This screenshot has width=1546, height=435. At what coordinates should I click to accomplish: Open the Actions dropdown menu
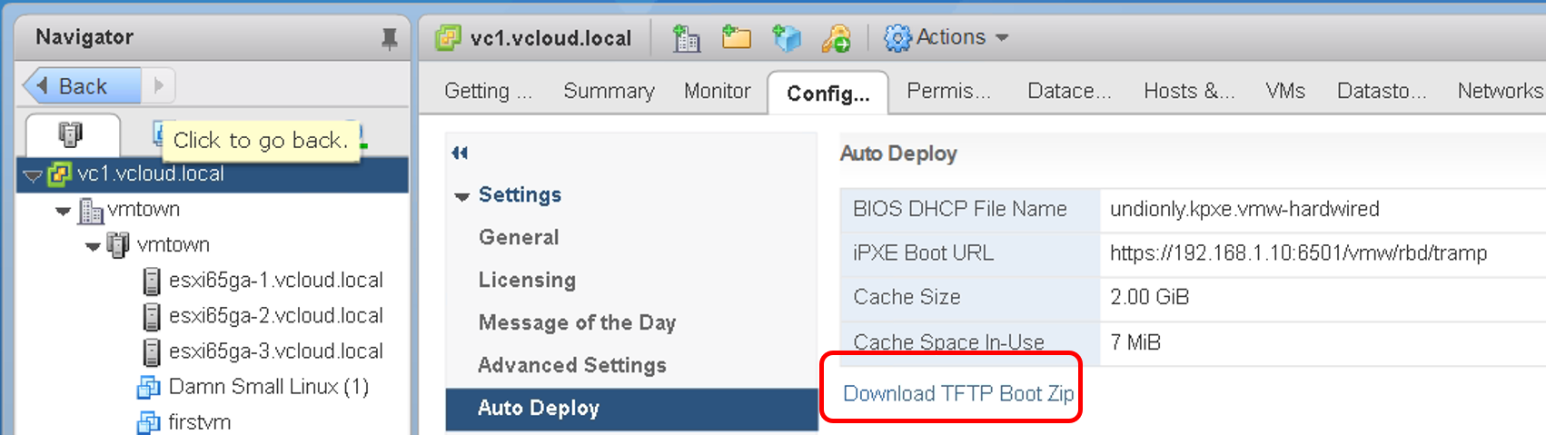click(946, 37)
